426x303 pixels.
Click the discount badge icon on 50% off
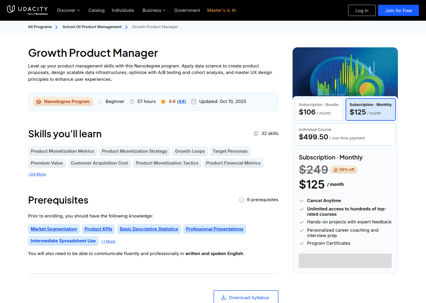coord(336,169)
